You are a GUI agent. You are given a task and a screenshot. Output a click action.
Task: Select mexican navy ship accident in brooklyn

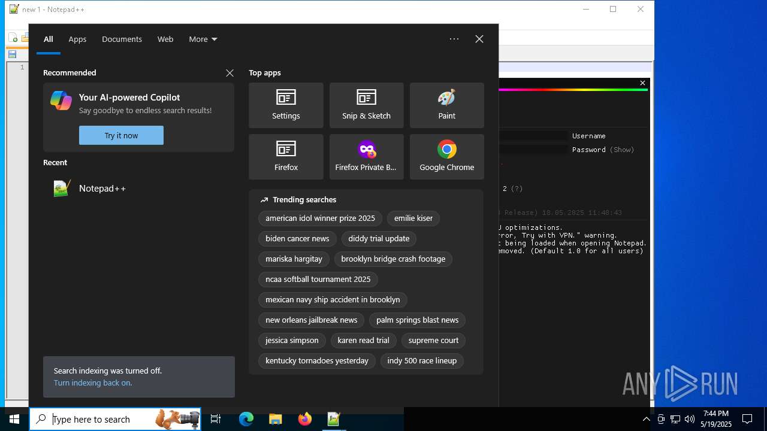(333, 300)
